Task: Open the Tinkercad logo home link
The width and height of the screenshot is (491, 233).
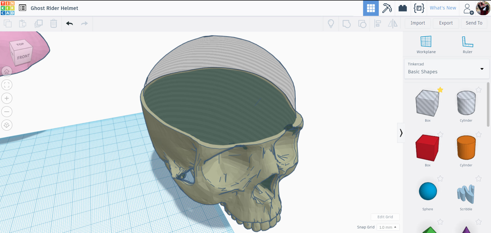Action: pyautogui.click(x=8, y=8)
